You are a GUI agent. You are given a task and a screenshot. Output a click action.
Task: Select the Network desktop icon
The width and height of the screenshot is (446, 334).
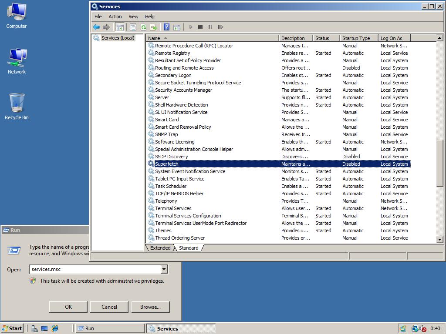click(17, 61)
